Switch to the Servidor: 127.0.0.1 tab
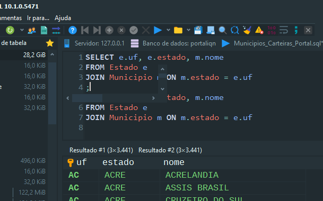 tap(94, 43)
